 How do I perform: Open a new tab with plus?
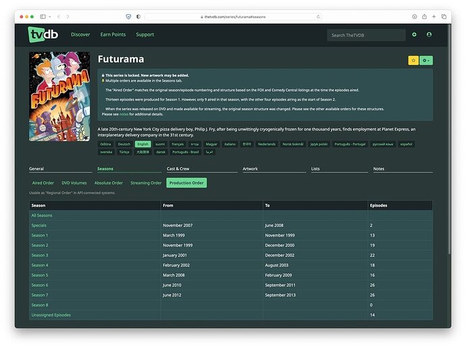(434, 17)
